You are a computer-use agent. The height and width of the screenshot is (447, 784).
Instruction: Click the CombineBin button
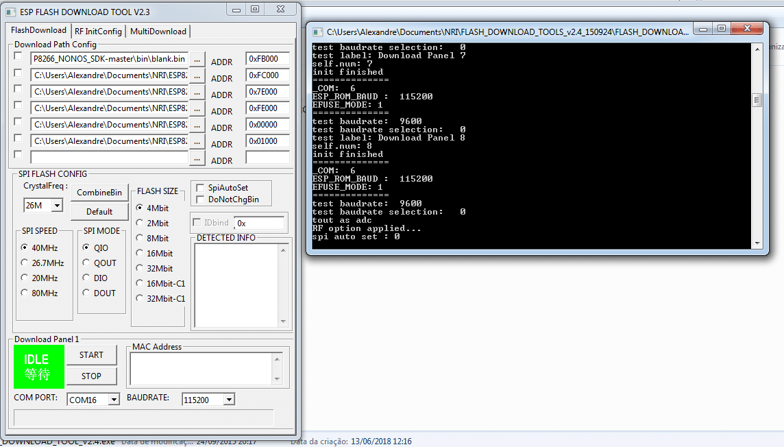99,193
